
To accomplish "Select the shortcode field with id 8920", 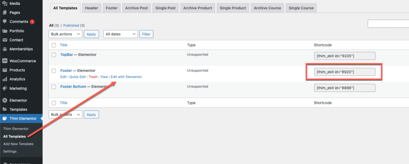I will (x=345, y=72).
